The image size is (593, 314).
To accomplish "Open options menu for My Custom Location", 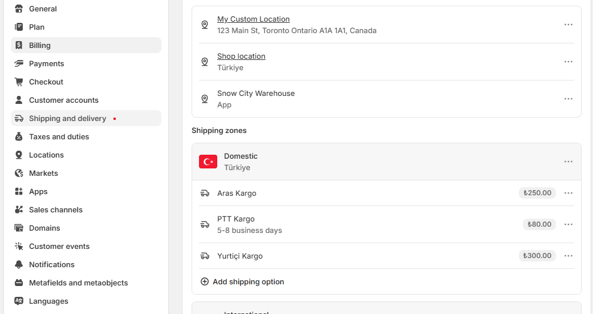I will [x=568, y=25].
